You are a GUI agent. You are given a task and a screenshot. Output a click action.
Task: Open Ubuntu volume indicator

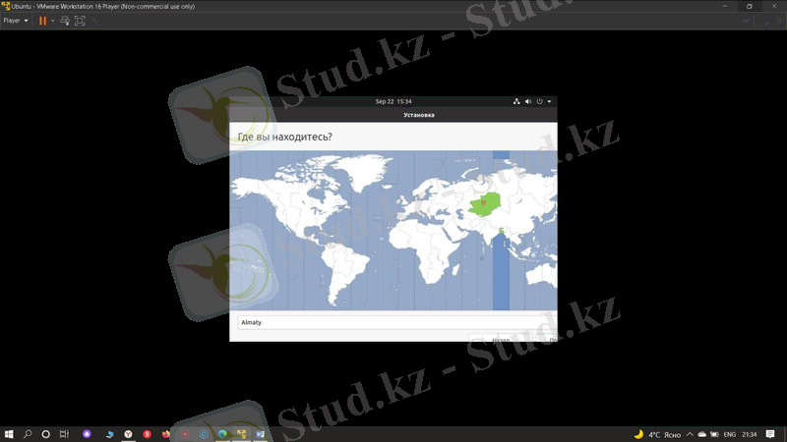tap(528, 101)
